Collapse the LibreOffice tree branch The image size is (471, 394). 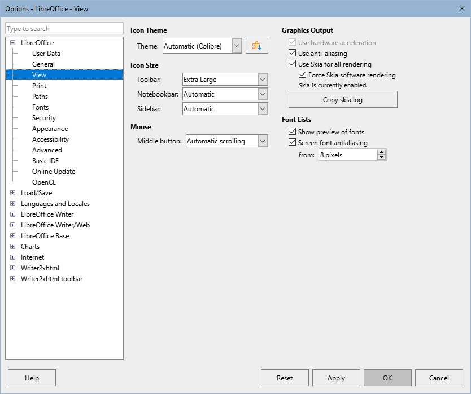pos(12,42)
